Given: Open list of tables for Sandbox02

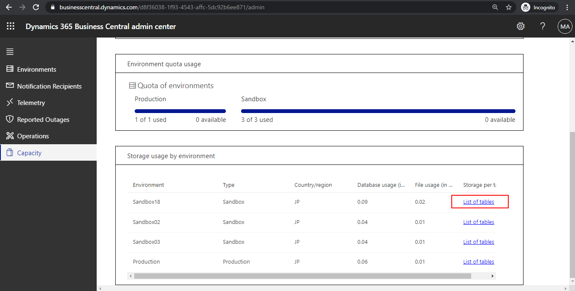Looking at the screenshot, I should (478, 222).
